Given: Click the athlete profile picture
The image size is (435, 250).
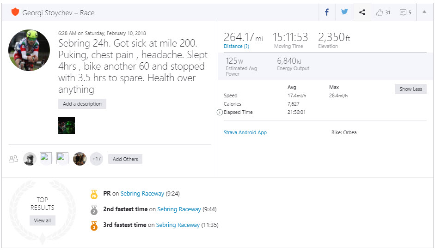Looking at the screenshot, I should pyautogui.click(x=29, y=50).
